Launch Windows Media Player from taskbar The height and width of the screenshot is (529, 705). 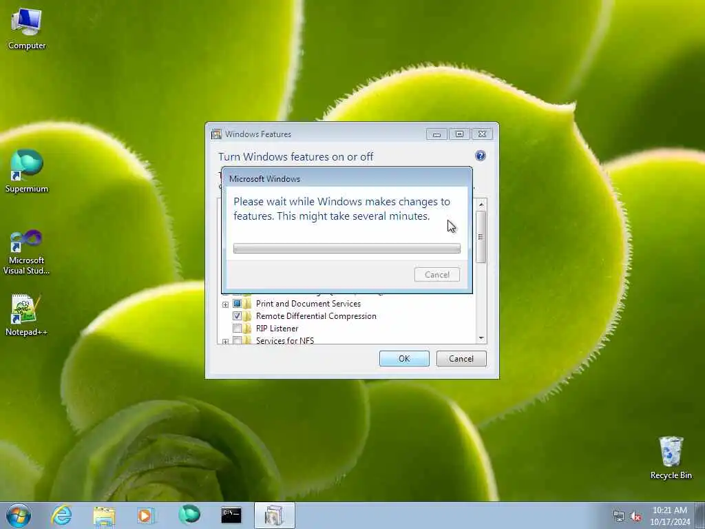click(145, 515)
